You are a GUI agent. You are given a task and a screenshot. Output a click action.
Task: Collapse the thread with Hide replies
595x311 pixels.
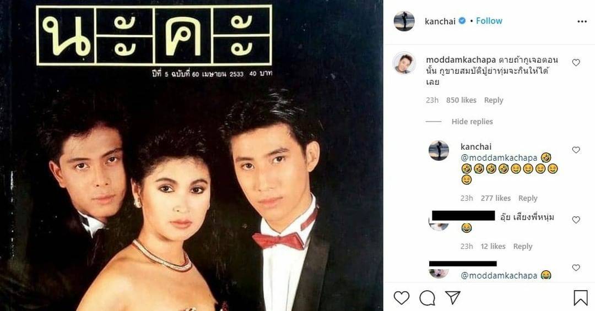pos(472,122)
